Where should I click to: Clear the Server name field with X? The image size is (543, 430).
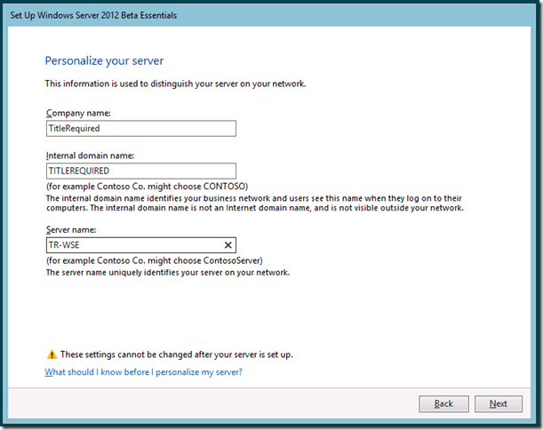(228, 245)
